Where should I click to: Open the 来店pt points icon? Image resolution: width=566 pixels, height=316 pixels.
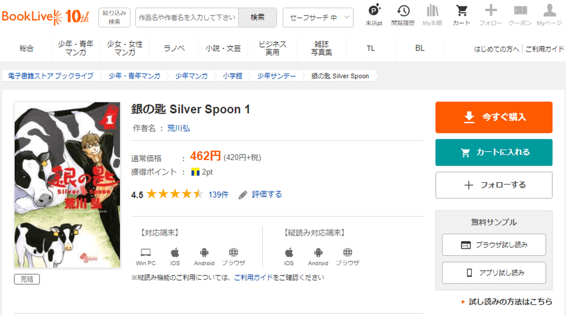(374, 11)
